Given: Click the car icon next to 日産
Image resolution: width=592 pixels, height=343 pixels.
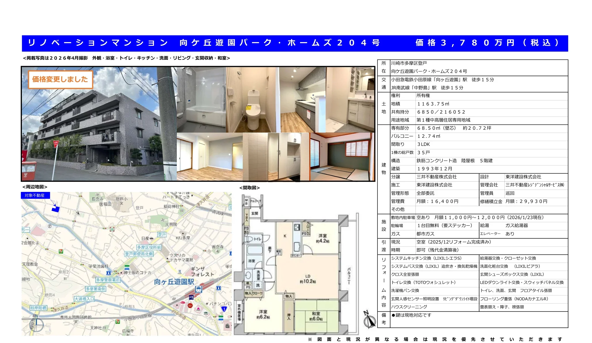Looking at the screenshot, I should [x=151, y=238].
